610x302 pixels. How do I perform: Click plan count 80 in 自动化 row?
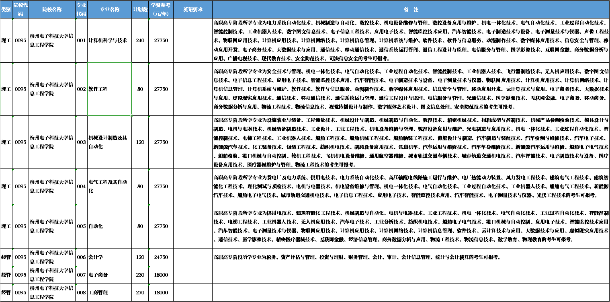tap(140, 226)
